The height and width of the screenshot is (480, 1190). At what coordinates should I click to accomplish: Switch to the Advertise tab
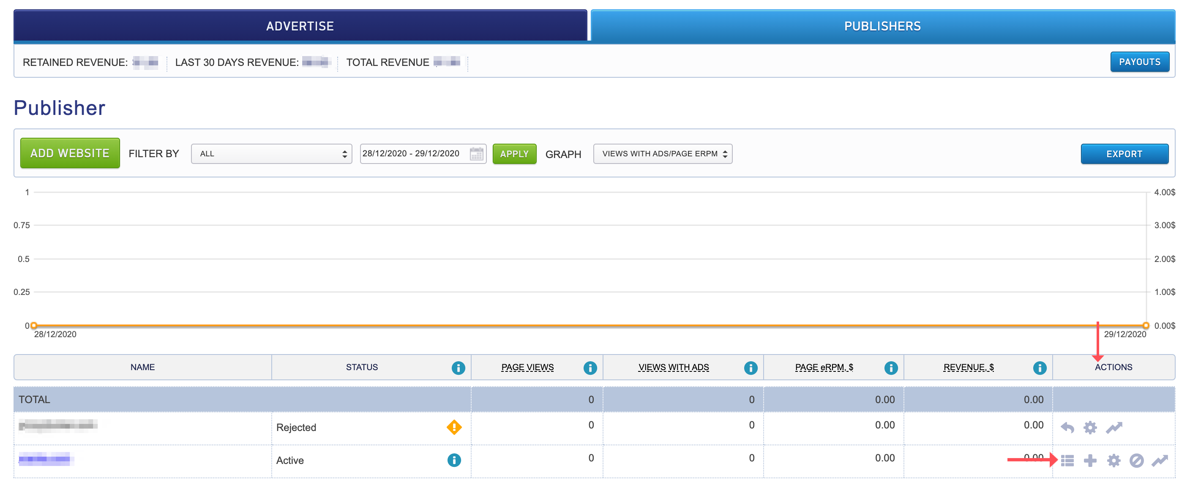point(300,26)
